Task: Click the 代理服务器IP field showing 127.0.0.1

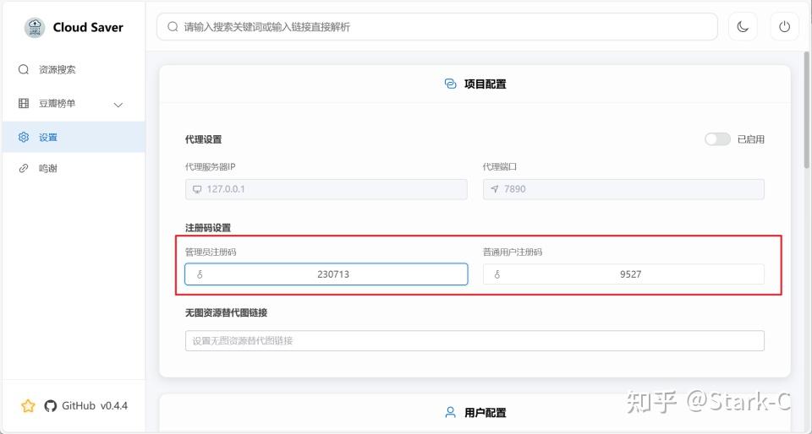Action: 326,190
